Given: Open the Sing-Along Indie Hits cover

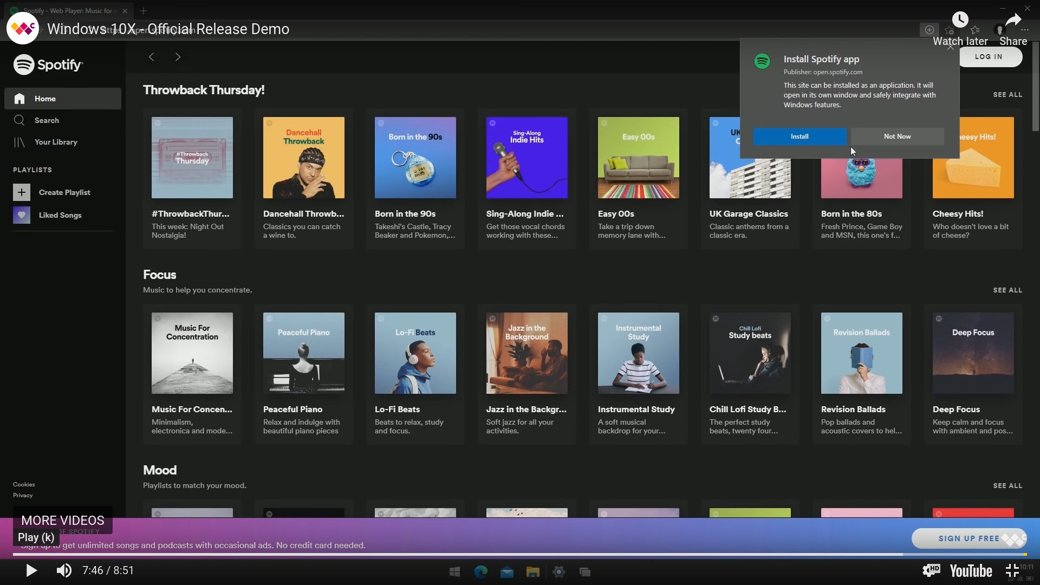Looking at the screenshot, I should coord(527,158).
